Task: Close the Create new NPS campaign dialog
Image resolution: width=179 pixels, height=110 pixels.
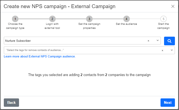Action: coord(173,6)
